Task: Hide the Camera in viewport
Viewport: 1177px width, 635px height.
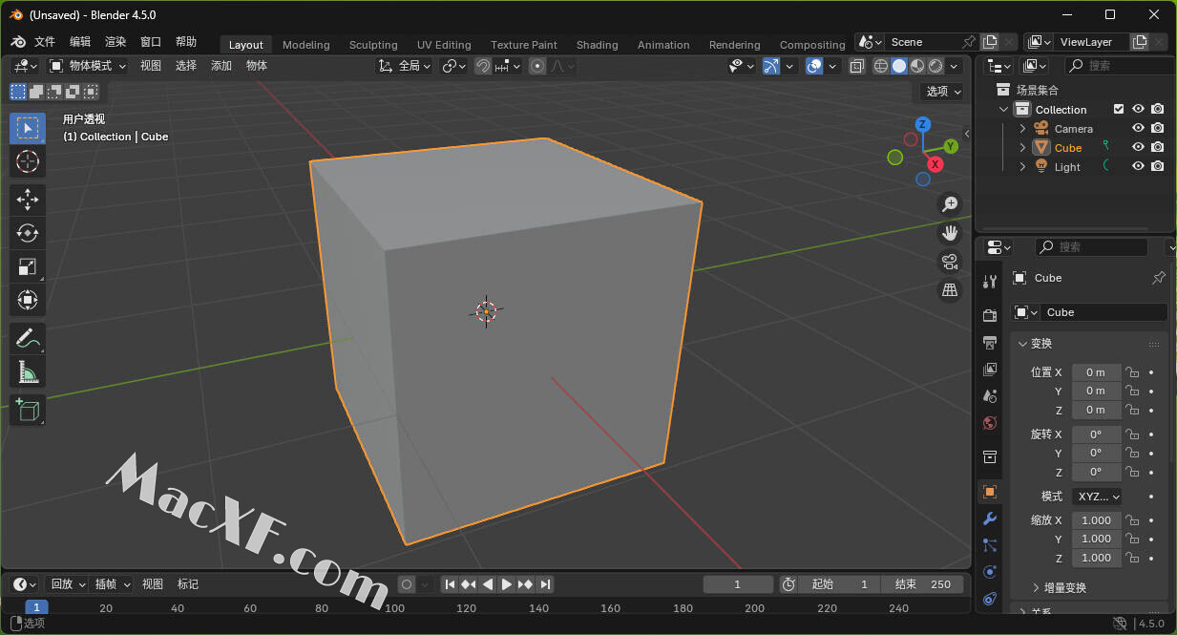Action: (1138, 128)
